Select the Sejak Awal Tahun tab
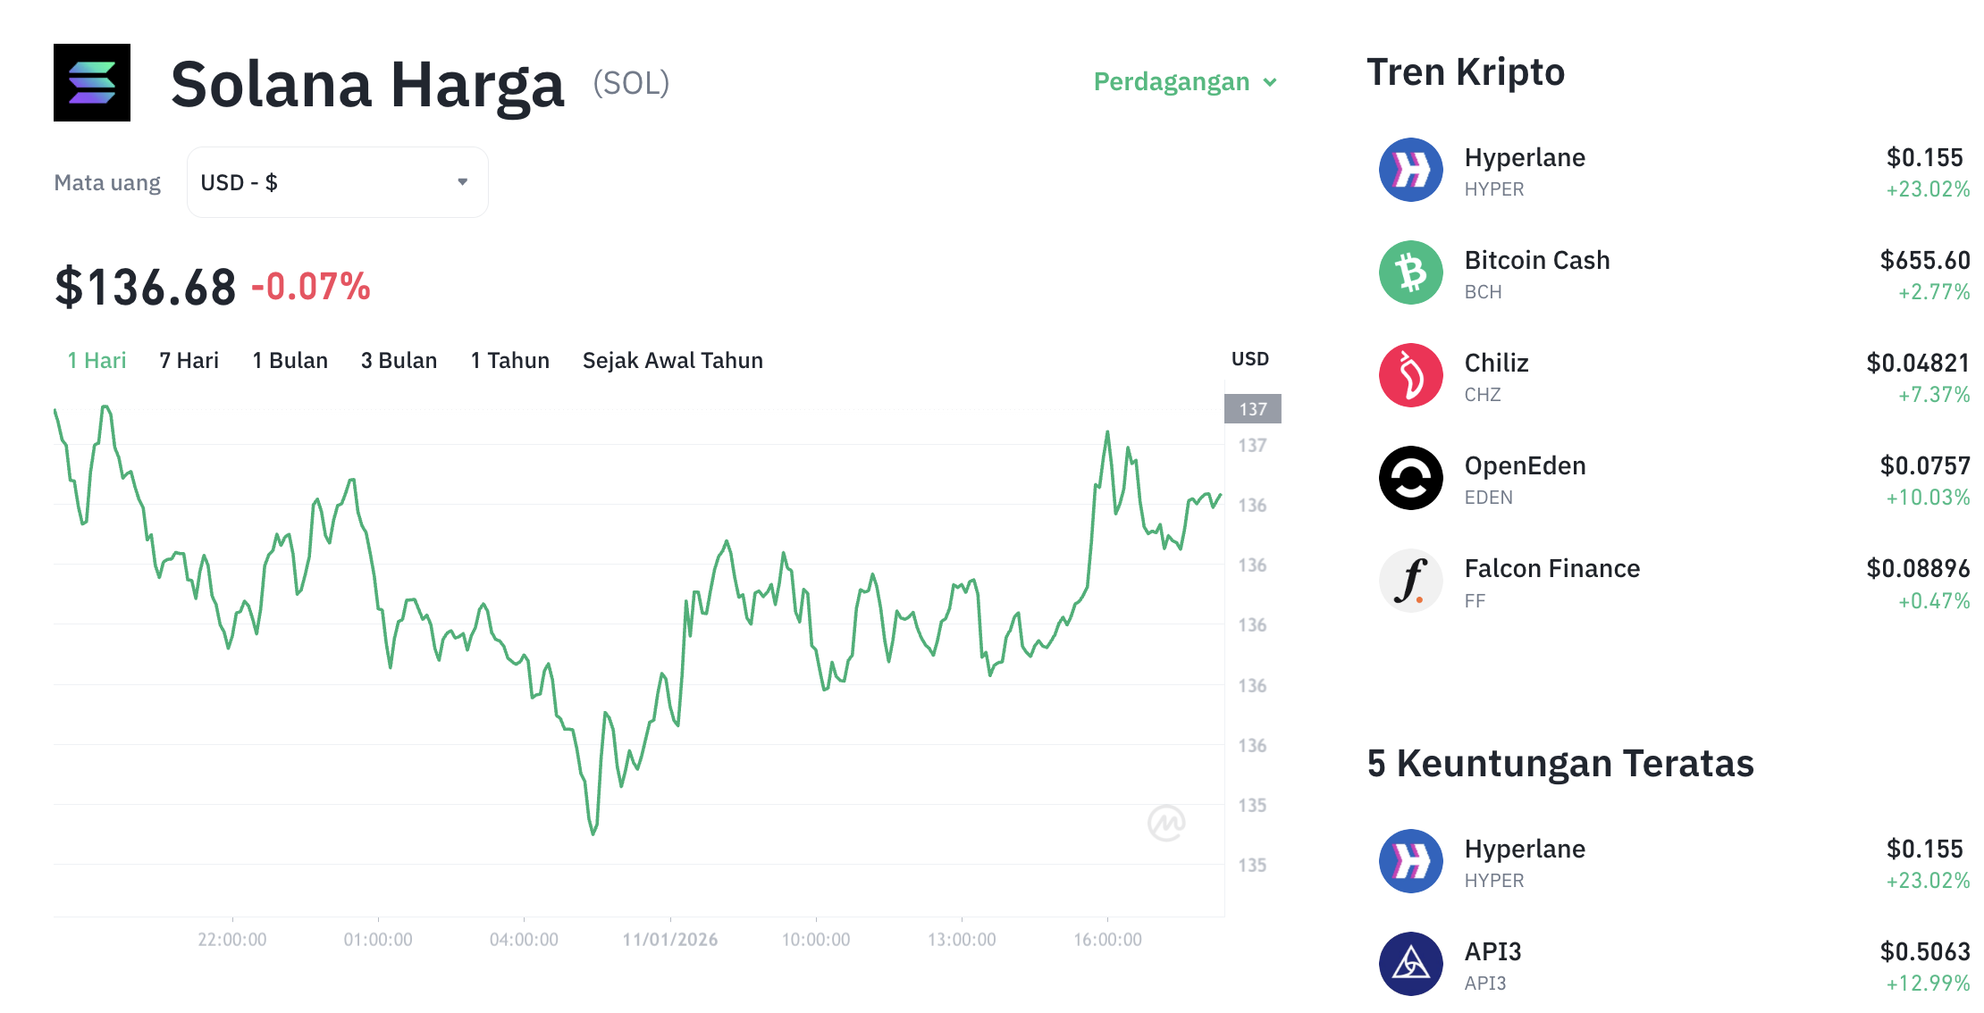The image size is (1984, 1013). point(672,360)
